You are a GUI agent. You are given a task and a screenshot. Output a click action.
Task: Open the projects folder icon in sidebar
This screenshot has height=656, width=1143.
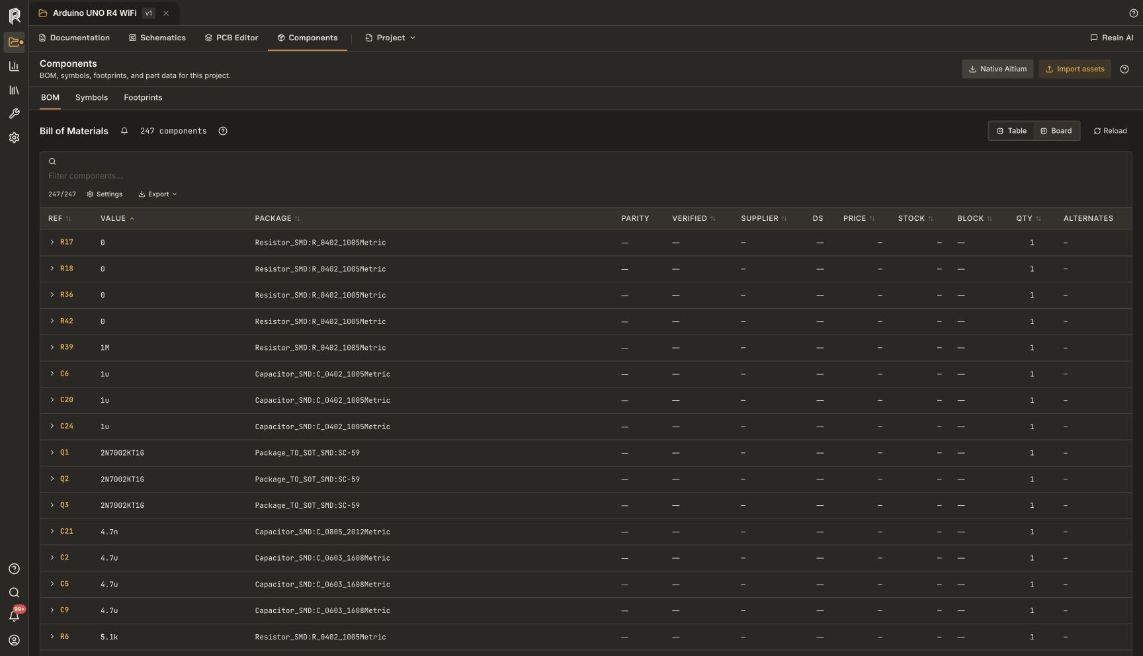[14, 42]
